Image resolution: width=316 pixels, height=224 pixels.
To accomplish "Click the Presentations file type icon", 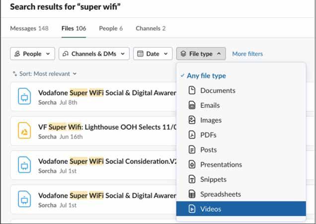I will pyautogui.click(x=192, y=164).
